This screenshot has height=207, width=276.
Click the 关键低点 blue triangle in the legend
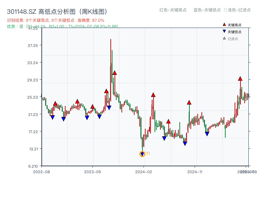coord(224,31)
